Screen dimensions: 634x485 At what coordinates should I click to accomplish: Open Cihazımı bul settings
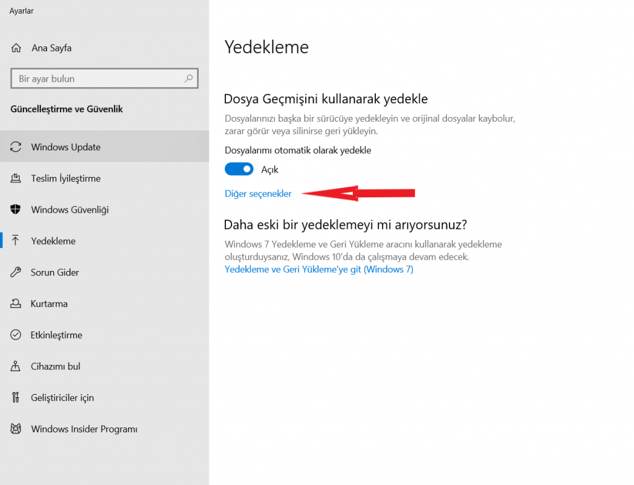point(104,366)
